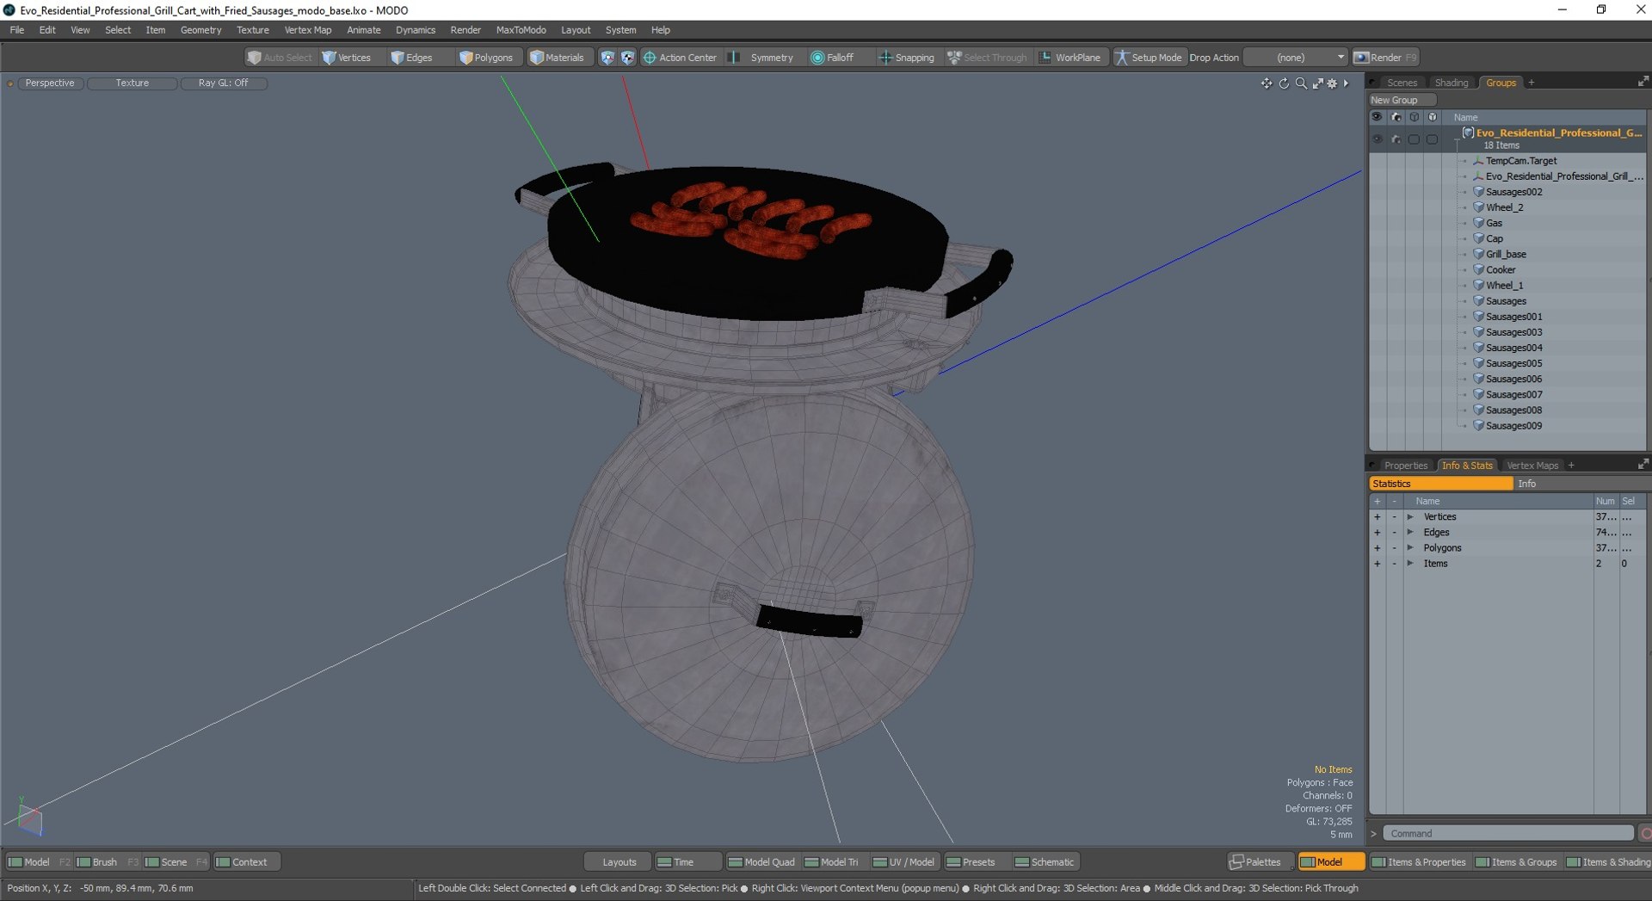Click the viewport pan/move control icon
This screenshot has width=1652, height=901.
(x=1267, y=83)
